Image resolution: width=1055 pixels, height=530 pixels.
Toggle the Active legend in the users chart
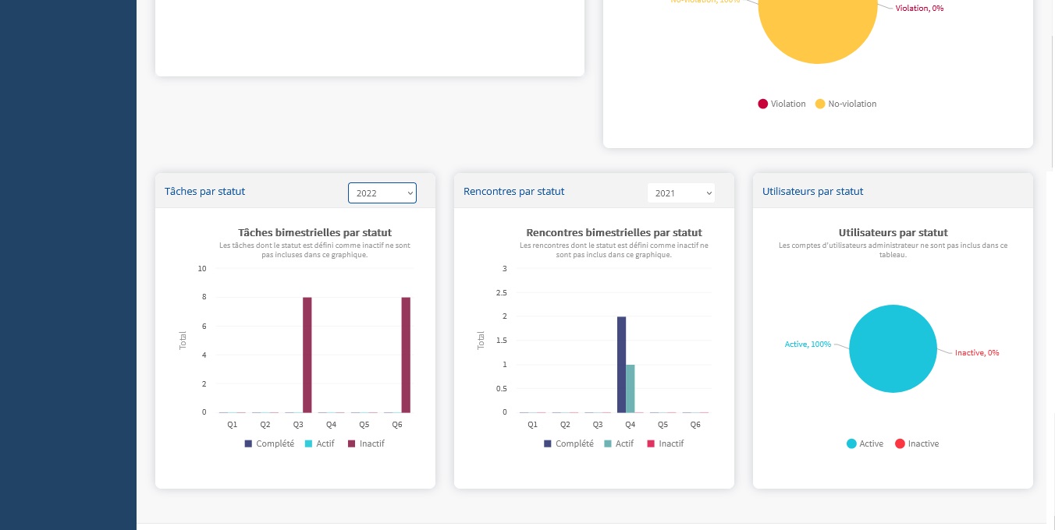[865, 443]
